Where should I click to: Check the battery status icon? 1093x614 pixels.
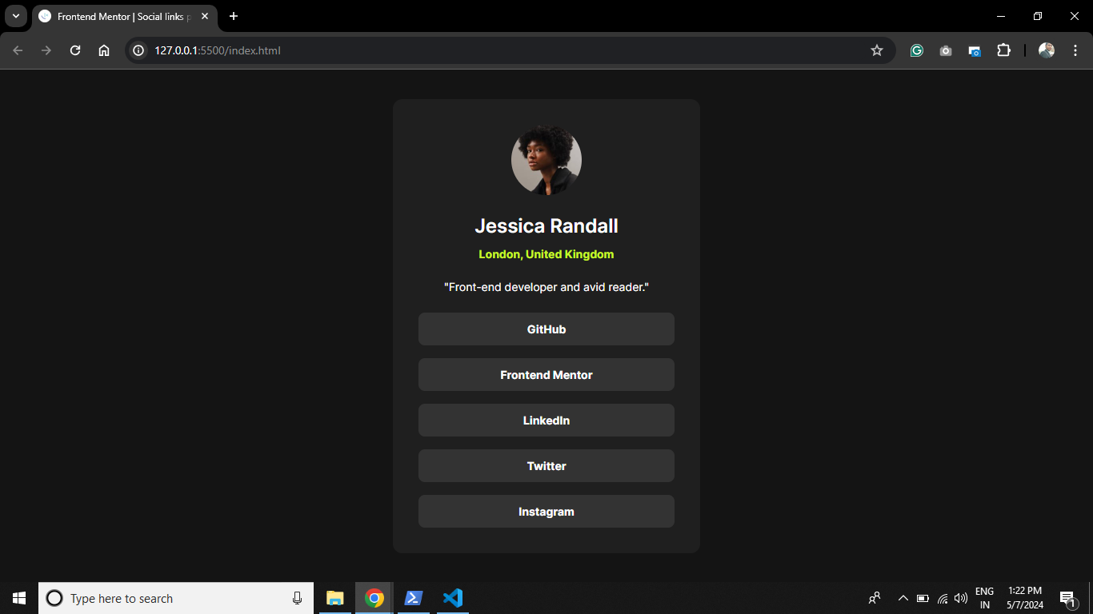point(923,598)
